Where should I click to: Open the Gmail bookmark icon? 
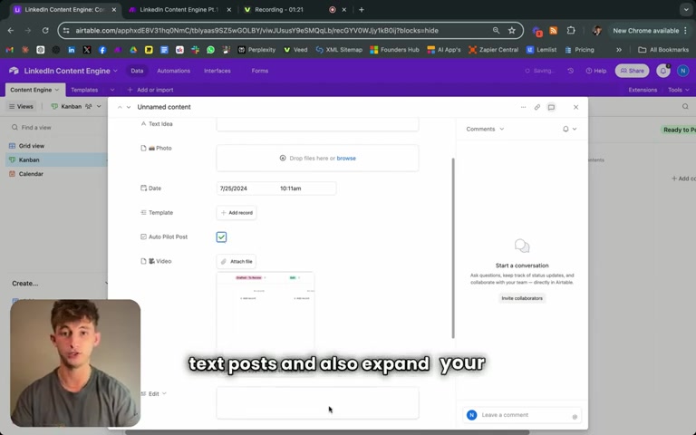click(9, 50)
